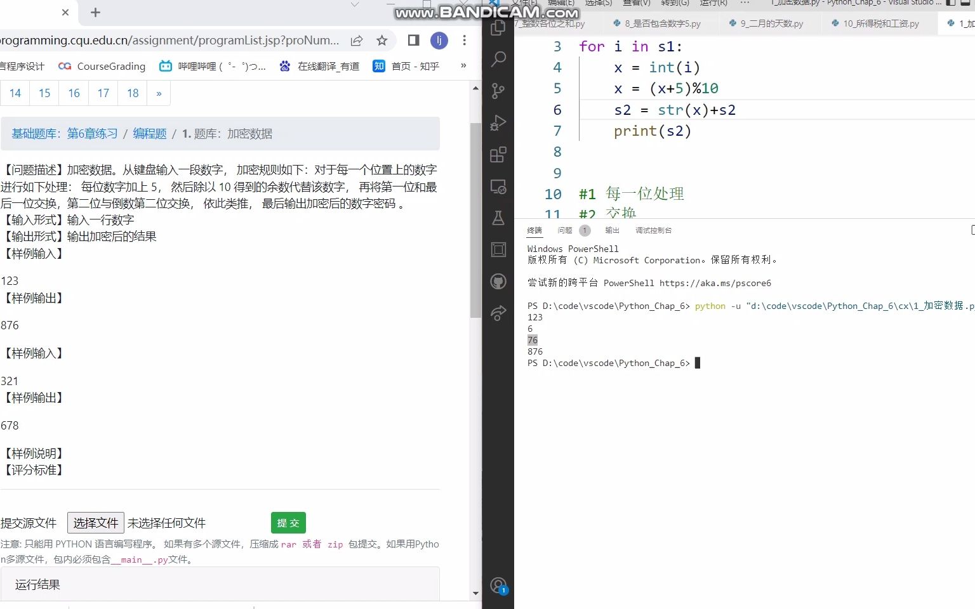This screenshot has width=975, height=609.
Task: Click comment '#1 每一位处理' in editor
Action: pyautogui.click(x=632, y=193)
